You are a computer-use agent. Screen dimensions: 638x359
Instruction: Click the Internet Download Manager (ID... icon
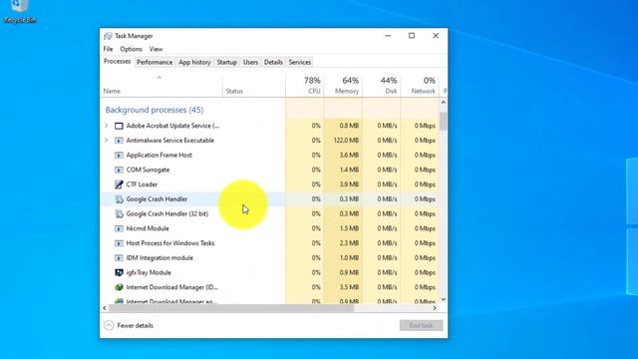(x=119, y=287)
